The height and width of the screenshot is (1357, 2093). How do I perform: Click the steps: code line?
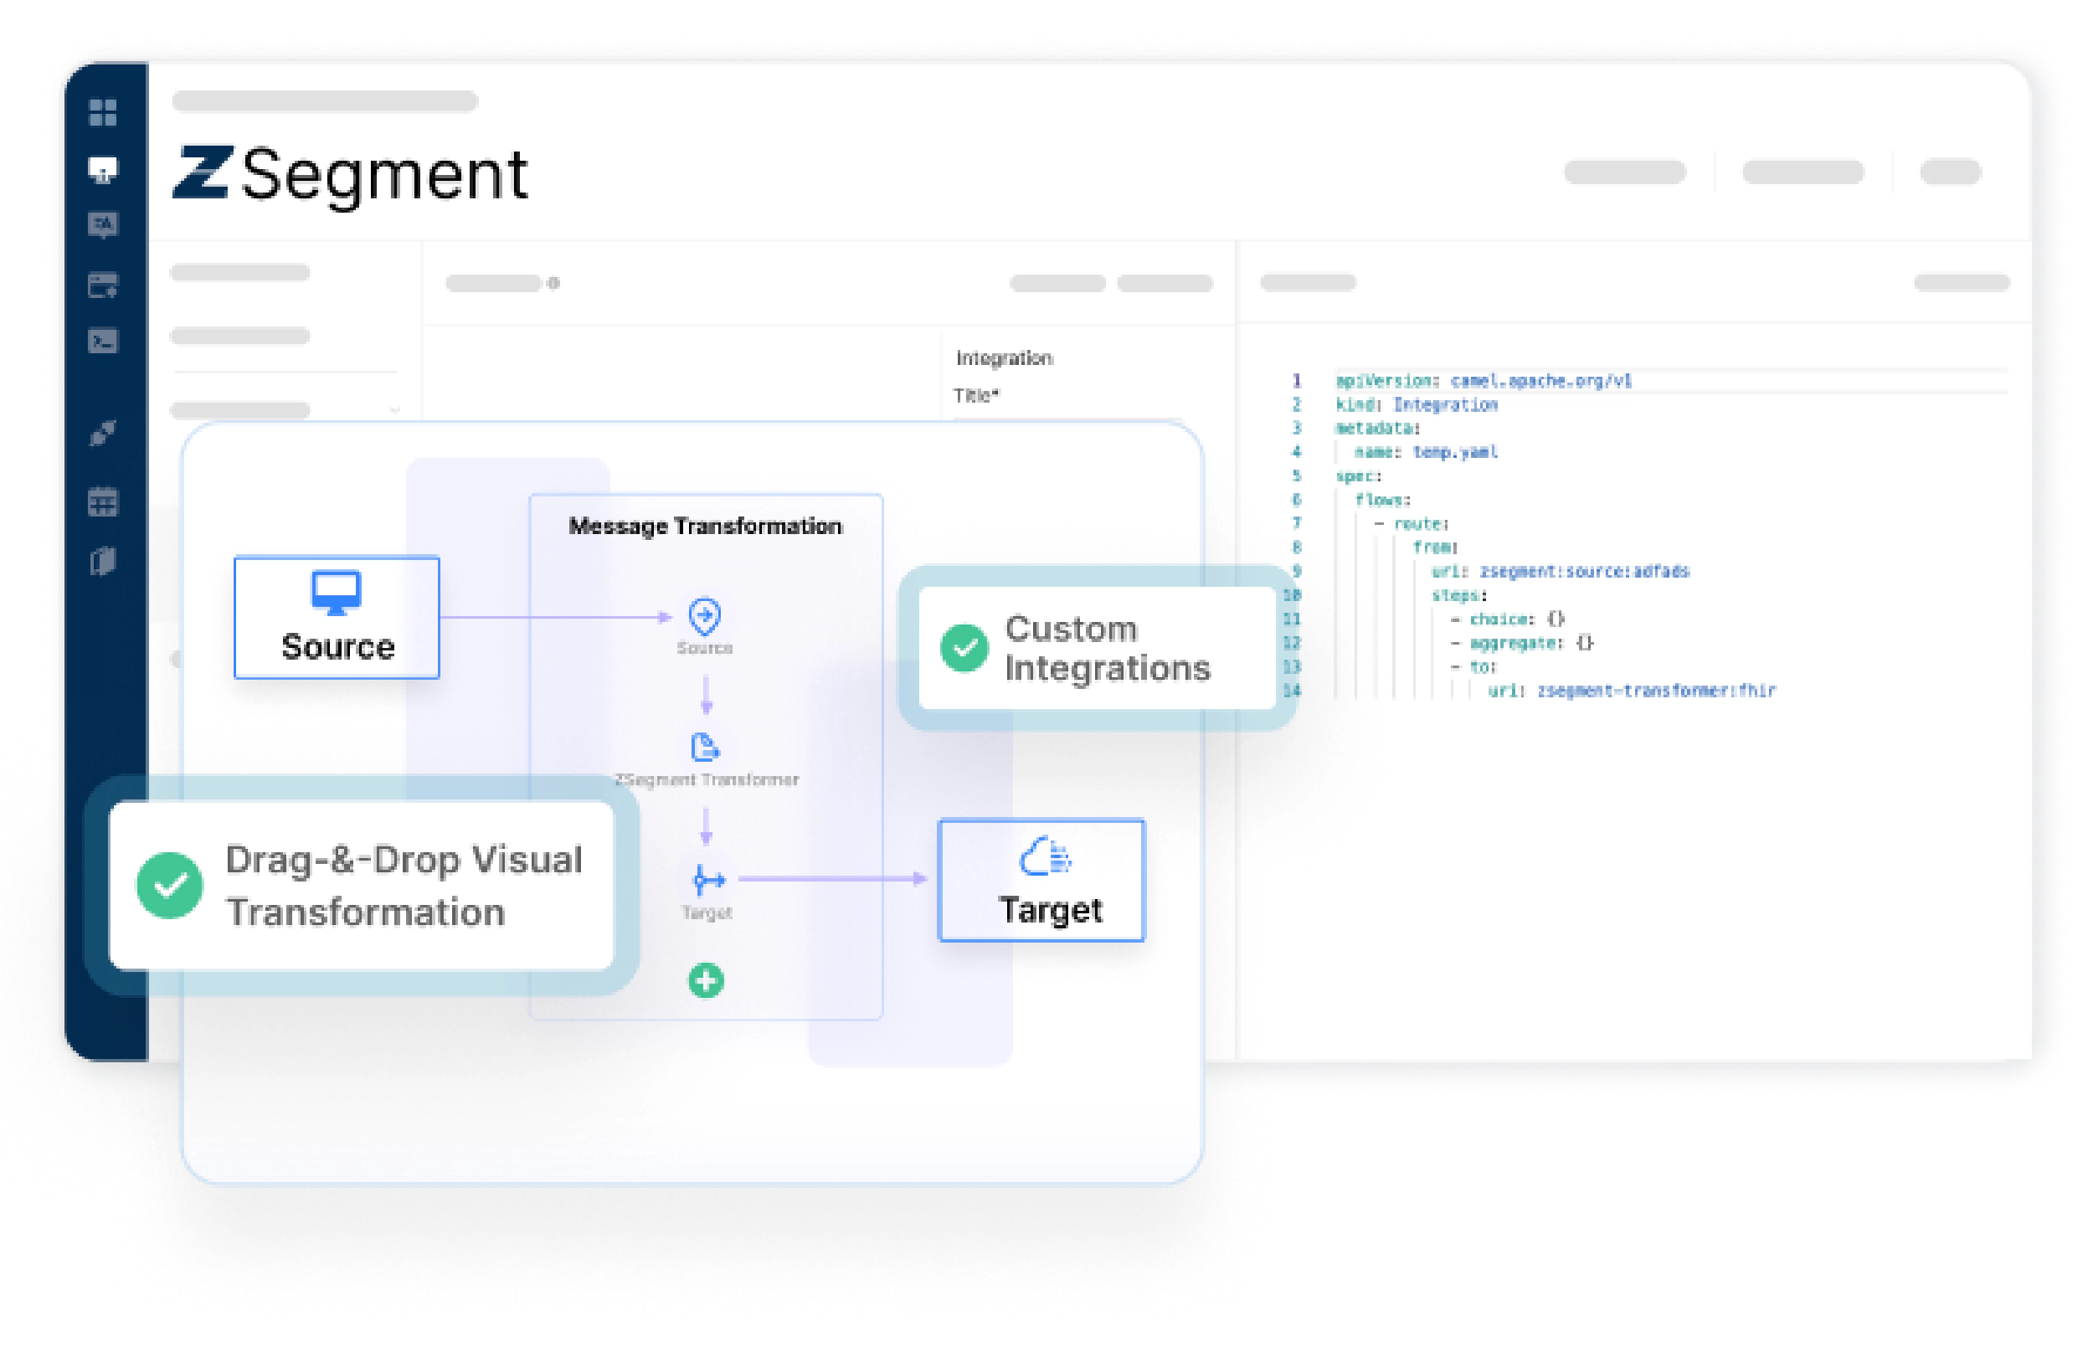coord(1459,595)
